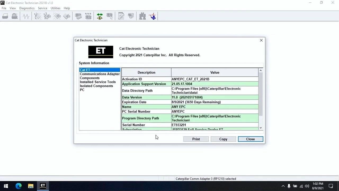Open the Windows Start menu
Image resolution: width=339 pixels, height=191 pixels.
pos(6,186)
